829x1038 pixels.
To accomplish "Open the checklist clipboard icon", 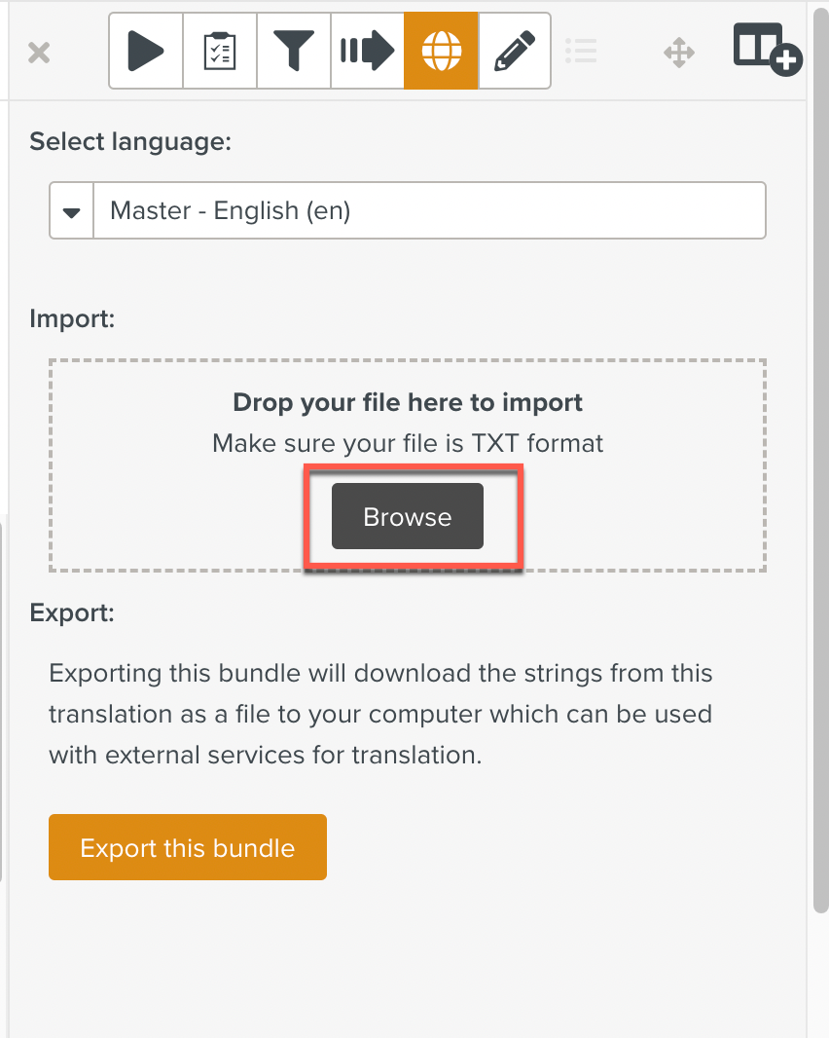I will coord(219,50).
